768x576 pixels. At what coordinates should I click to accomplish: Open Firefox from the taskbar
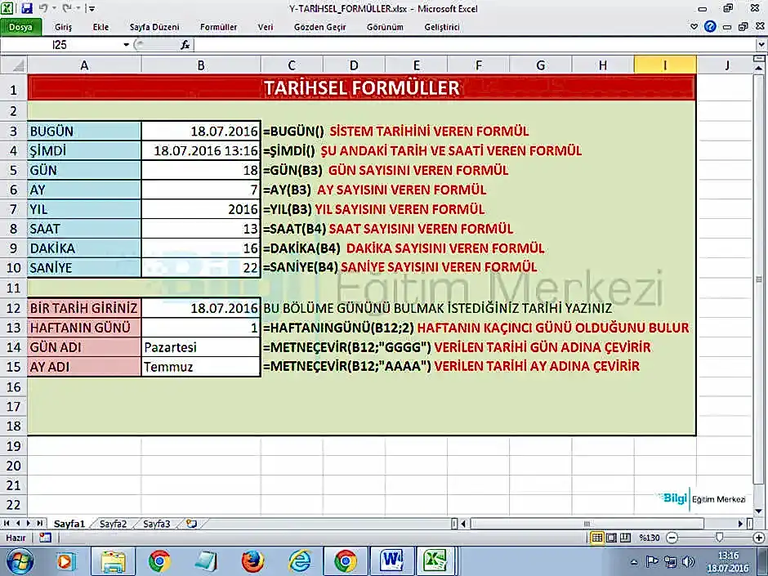253,561
